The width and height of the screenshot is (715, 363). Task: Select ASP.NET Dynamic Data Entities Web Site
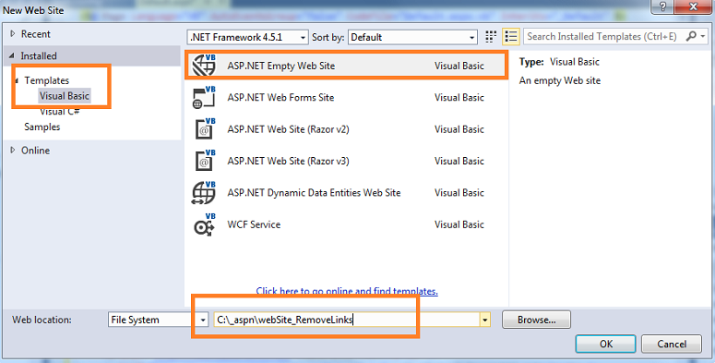(x=314, y=193)
